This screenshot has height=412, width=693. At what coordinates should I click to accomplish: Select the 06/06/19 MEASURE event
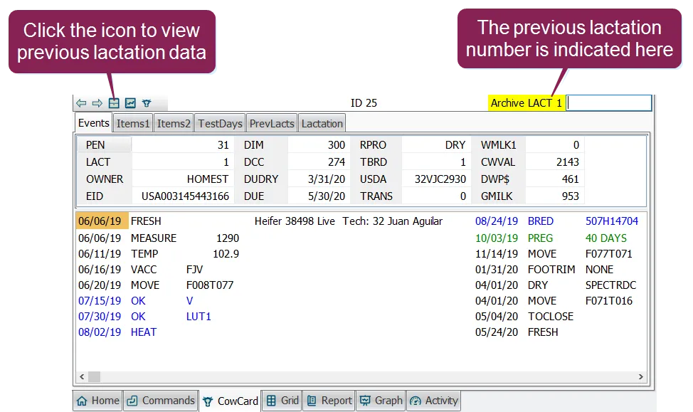159,238
